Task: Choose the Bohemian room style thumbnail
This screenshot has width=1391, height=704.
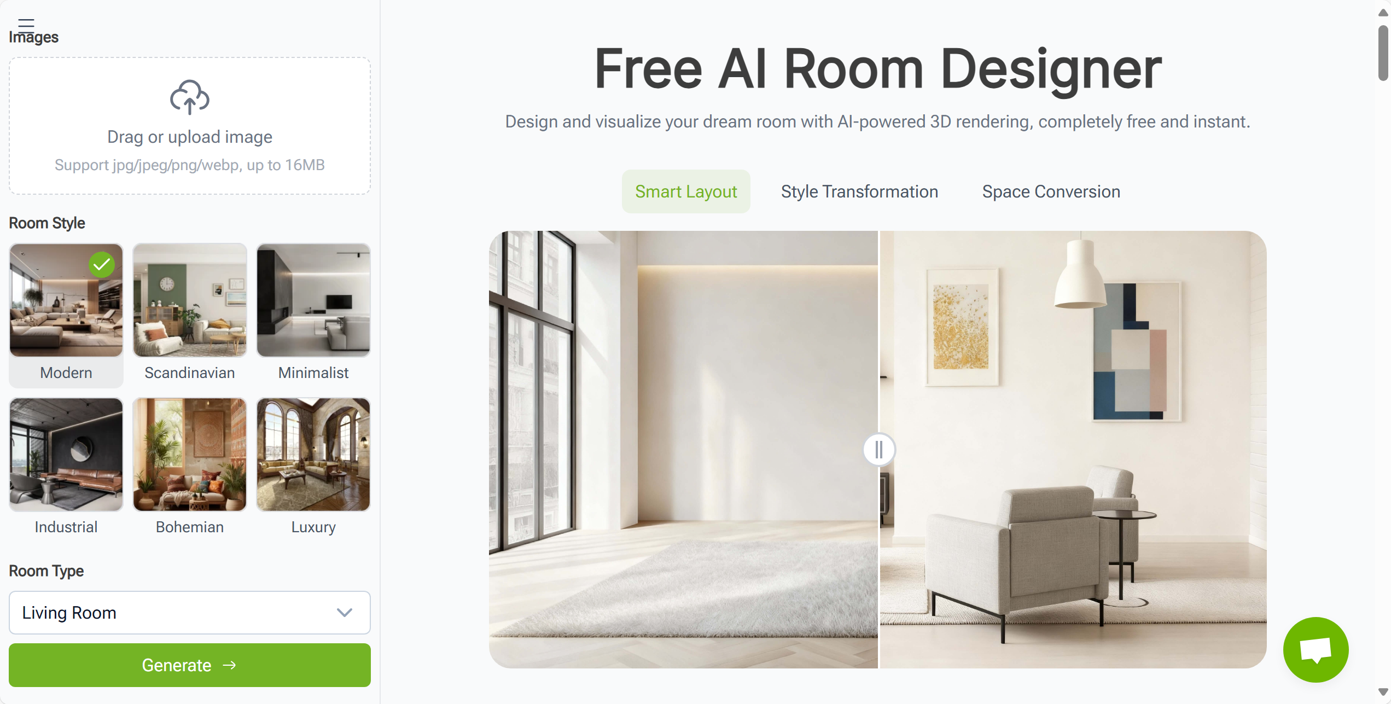Action: coord(189,455)
